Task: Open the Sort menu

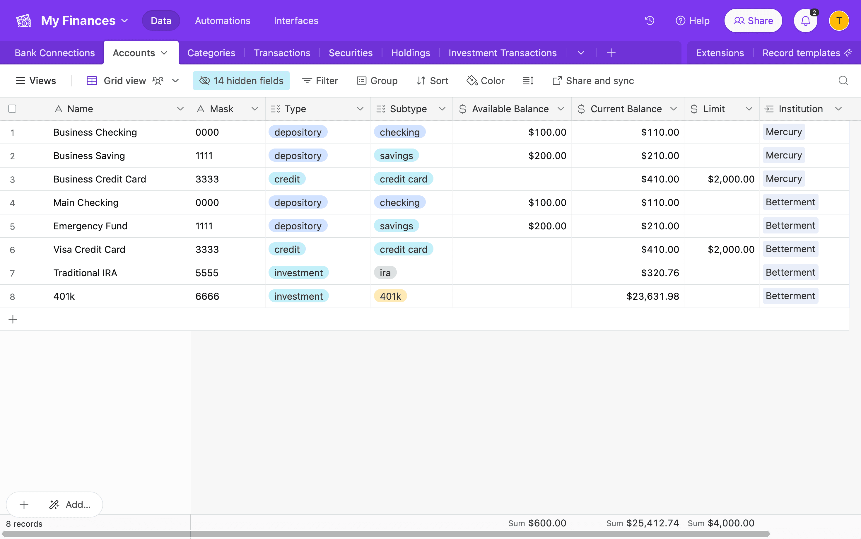Action: [432, 81]
